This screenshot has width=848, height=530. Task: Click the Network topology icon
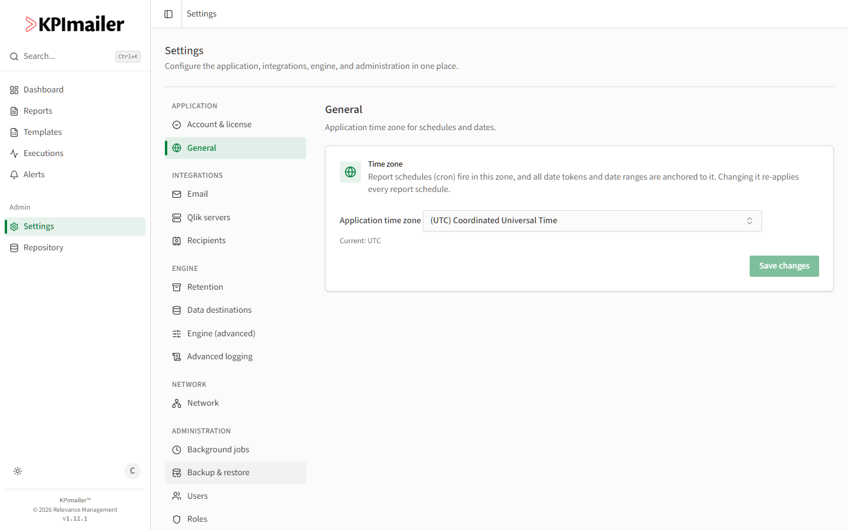tap(177, 403)
